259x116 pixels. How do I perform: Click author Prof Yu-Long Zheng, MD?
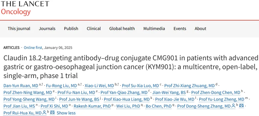click(x=222, y=99)
